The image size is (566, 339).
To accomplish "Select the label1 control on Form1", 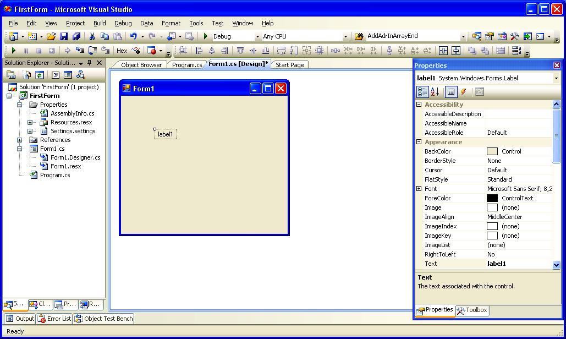I will [166, 134].
